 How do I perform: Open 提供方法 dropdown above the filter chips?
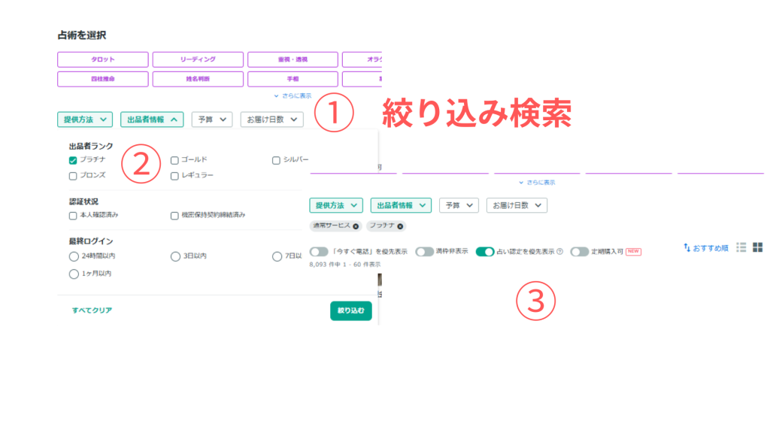(x=335, y=205)
